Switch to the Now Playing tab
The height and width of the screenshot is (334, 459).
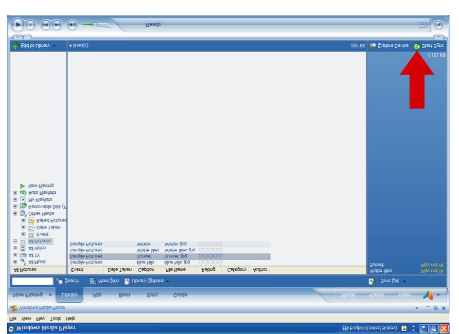pyautogui.click(x=28, y=295)
